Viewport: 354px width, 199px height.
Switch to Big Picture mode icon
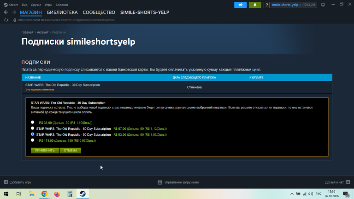point(323,5)
